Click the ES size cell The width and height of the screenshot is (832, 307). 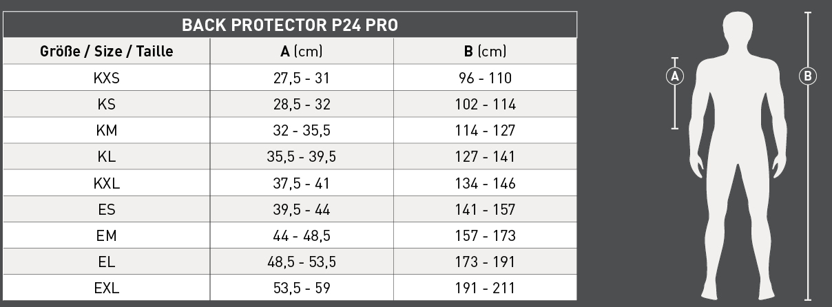point(106,209)
